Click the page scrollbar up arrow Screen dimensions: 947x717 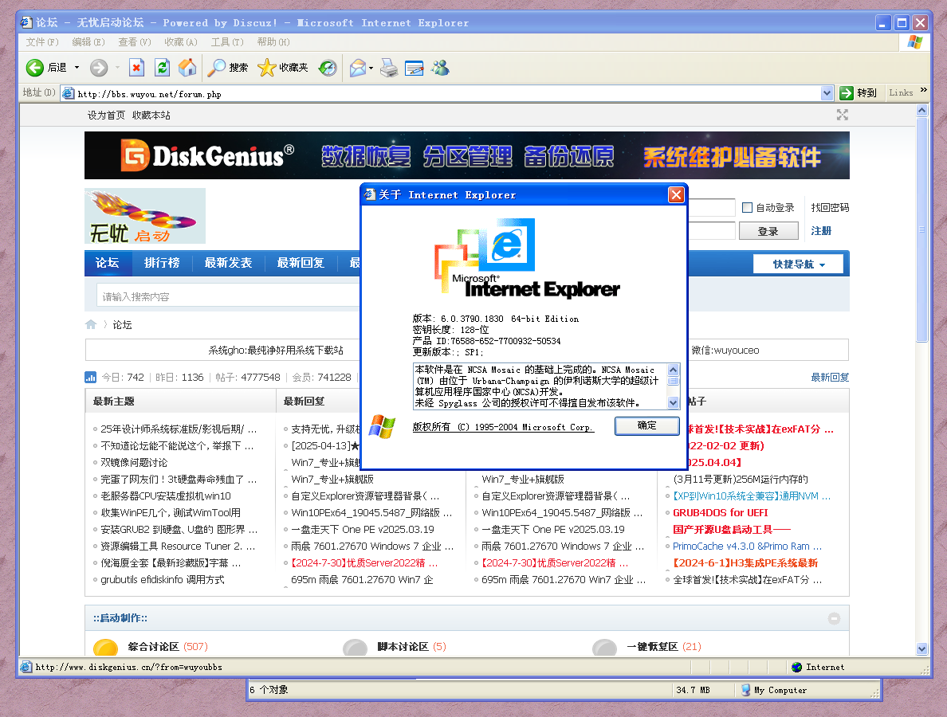pyautogui.click(x=921, y=111)
